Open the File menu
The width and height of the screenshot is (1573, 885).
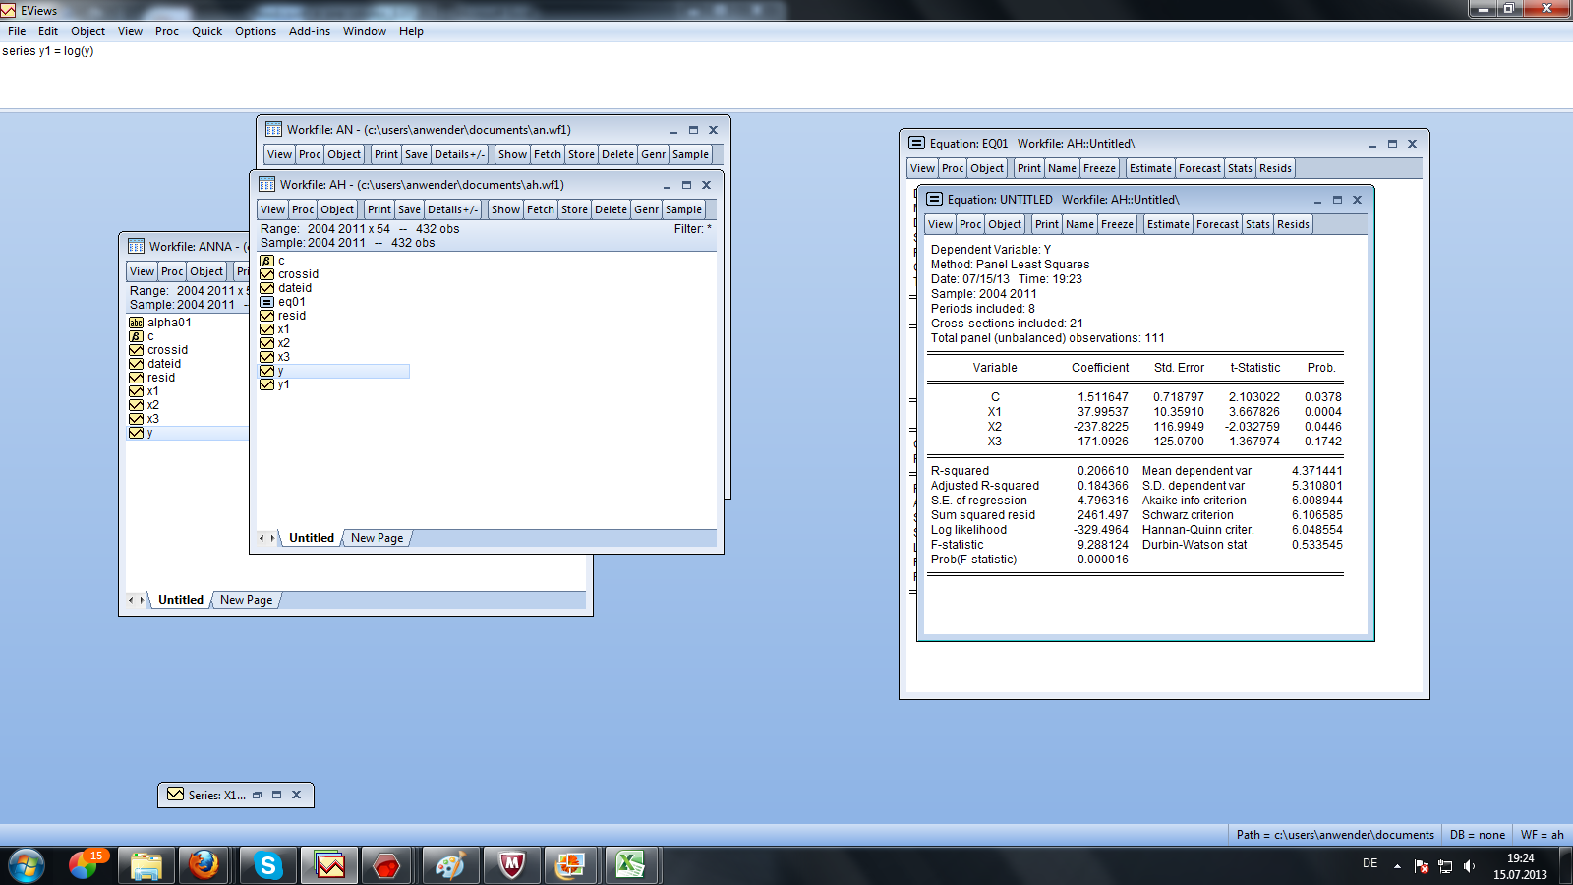pyautogui.click(x=17, y=31)
